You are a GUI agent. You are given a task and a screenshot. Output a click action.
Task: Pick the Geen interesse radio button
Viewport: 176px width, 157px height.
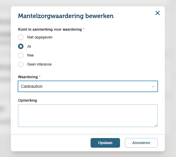pos(21,64)
